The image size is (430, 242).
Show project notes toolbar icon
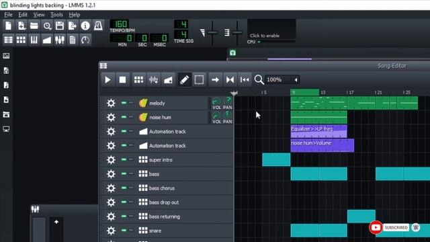click(73, 40)
